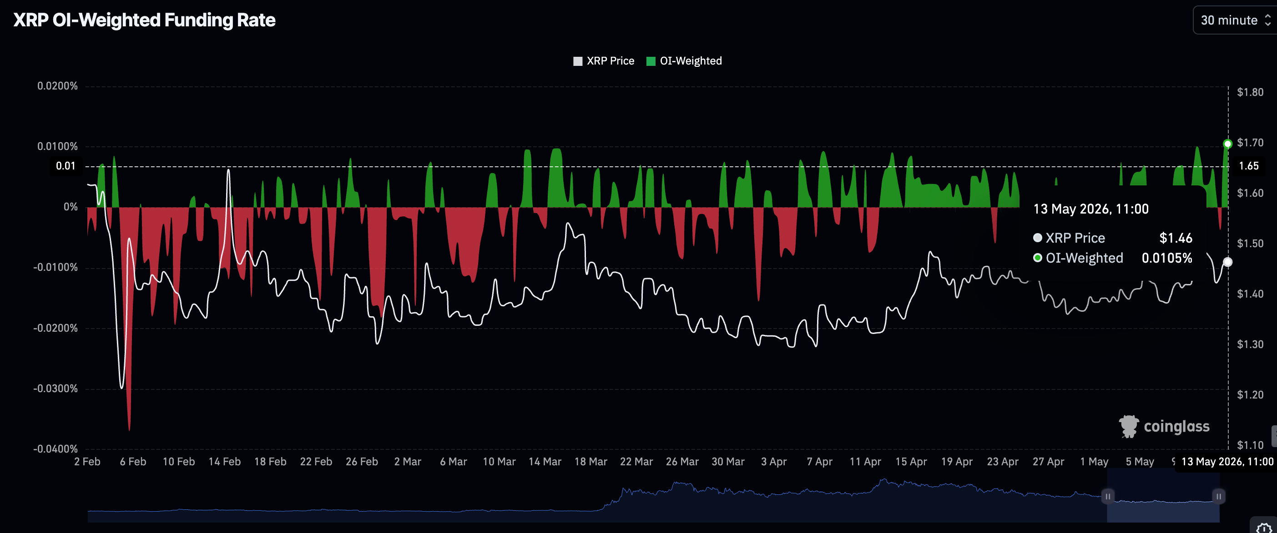This screenshot has width=1277, height=533.
Task: Click the green OI-Weighted data point marker
Action: [1227, 144]
